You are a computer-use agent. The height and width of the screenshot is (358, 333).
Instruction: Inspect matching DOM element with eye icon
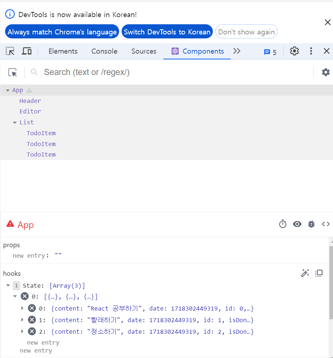coord(297,224)
